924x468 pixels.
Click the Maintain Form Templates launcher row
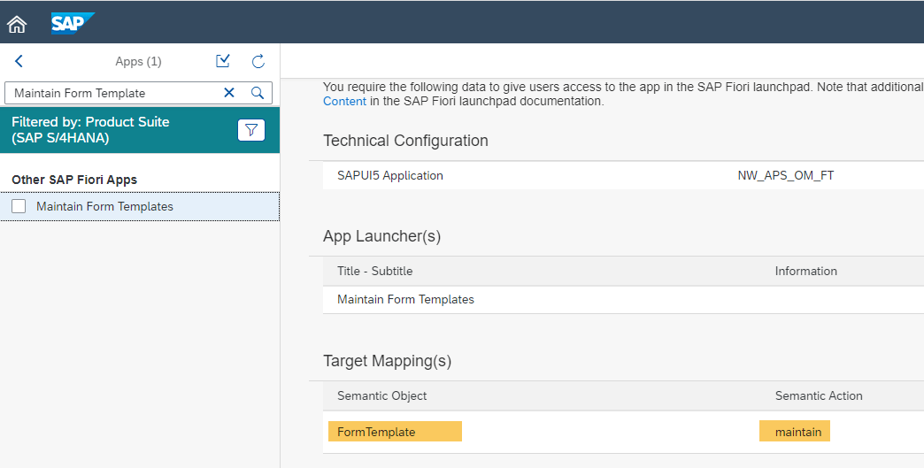coord(405,299)
